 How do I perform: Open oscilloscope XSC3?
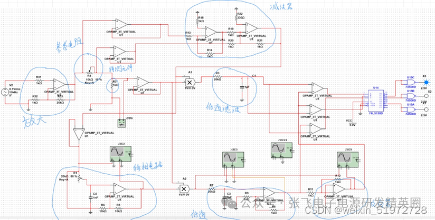[233, 159]
